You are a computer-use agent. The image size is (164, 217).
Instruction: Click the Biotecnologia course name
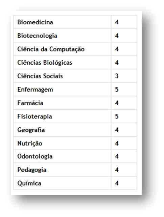click(x=37, y=36)
